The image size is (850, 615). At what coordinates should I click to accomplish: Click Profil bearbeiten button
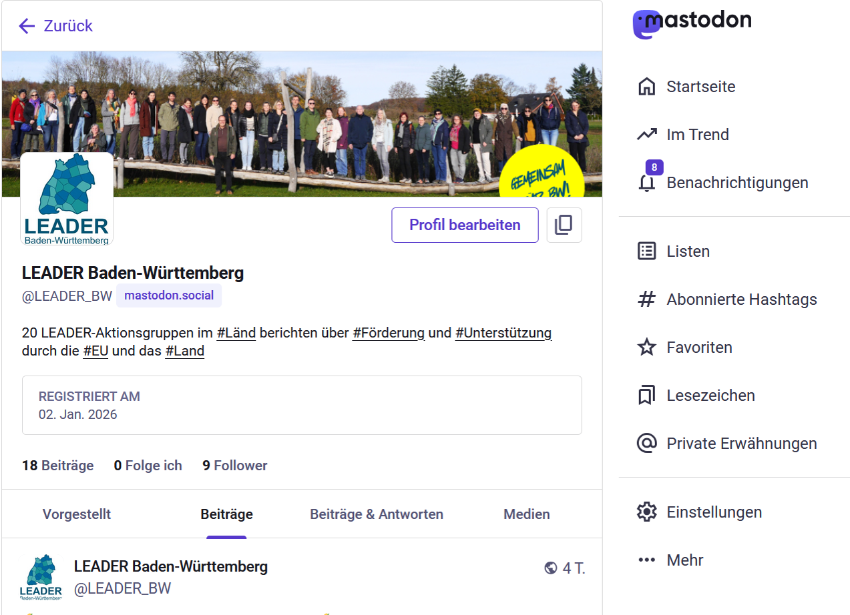click(x=465, y=225)
